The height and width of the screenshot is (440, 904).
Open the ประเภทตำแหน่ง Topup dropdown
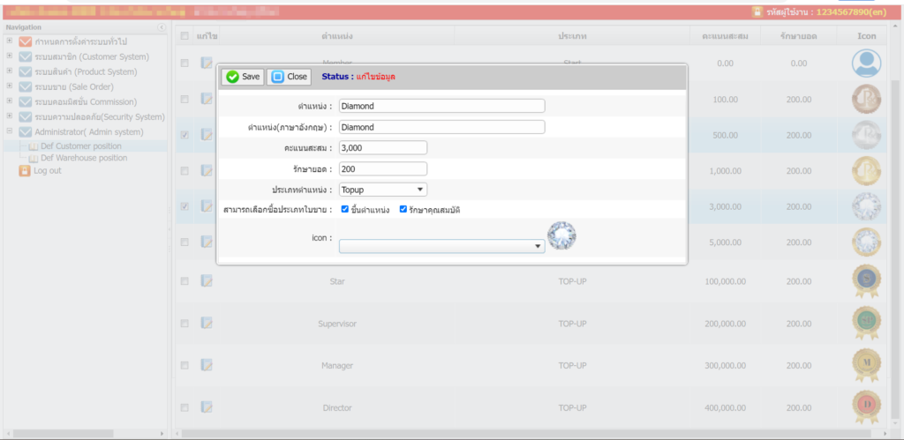(383, 189)
